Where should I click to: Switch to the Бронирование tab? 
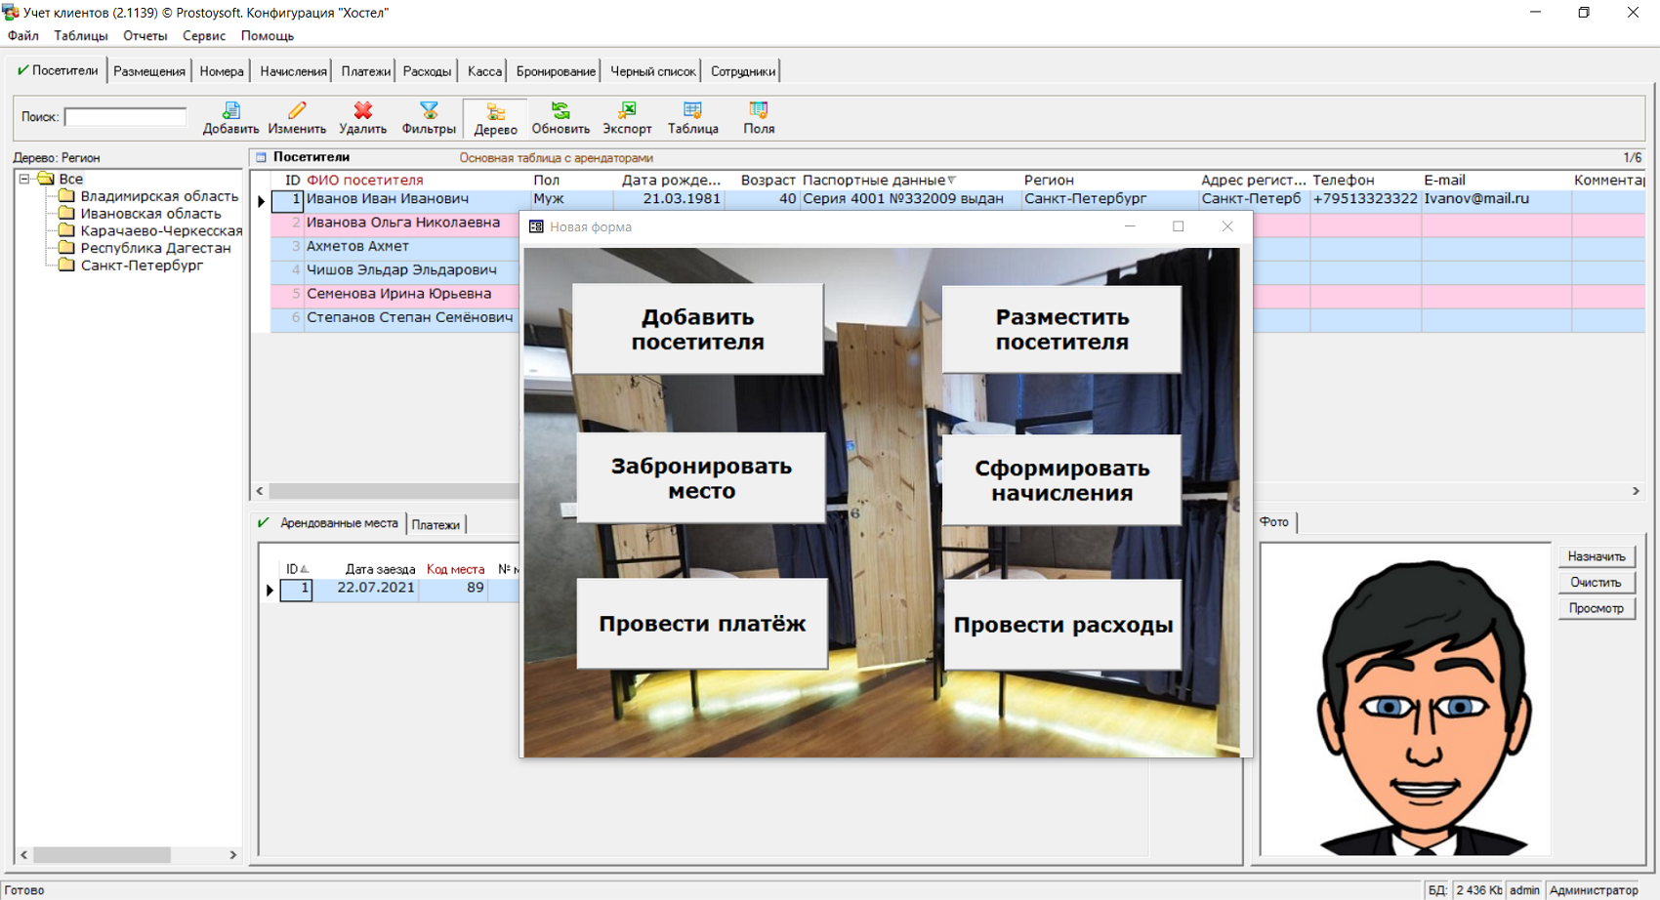[x=556, y=71]
